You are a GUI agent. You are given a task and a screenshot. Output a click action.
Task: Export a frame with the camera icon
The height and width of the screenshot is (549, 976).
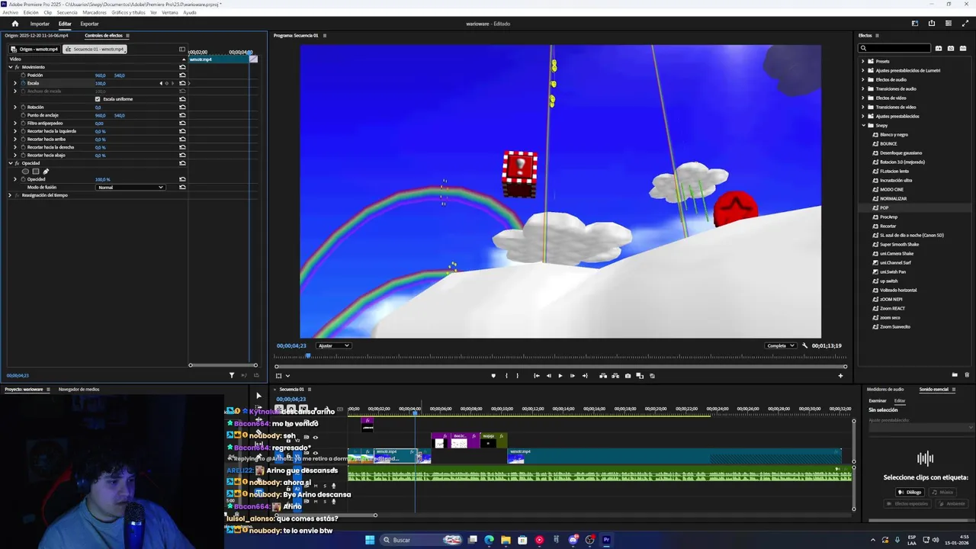628,375
